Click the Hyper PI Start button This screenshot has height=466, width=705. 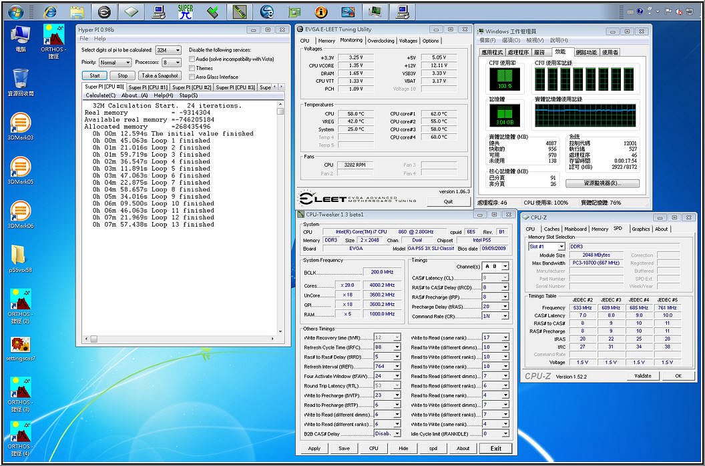pos(94,75)
